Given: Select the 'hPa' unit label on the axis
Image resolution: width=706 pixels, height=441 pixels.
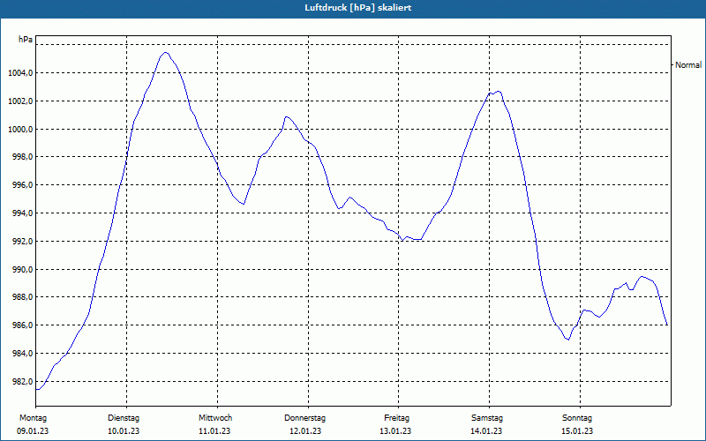Looking at the screenshot, I should pos(26,39).
